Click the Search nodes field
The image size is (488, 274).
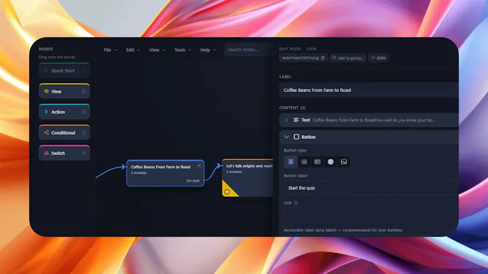point(248,50)
